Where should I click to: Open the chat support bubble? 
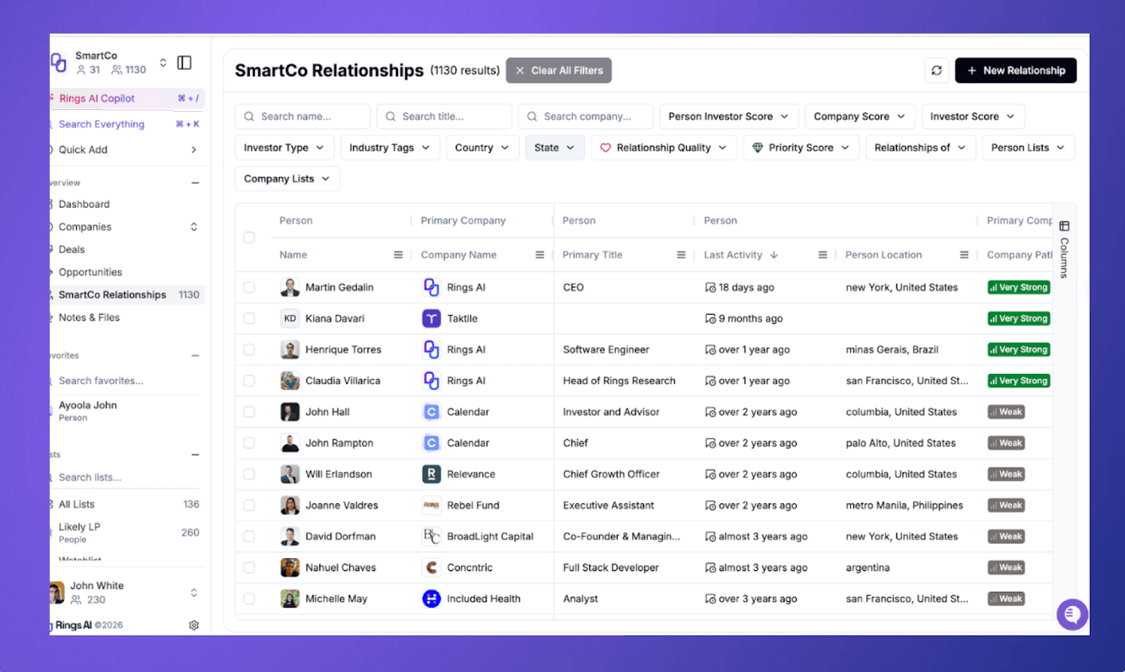1072,615
